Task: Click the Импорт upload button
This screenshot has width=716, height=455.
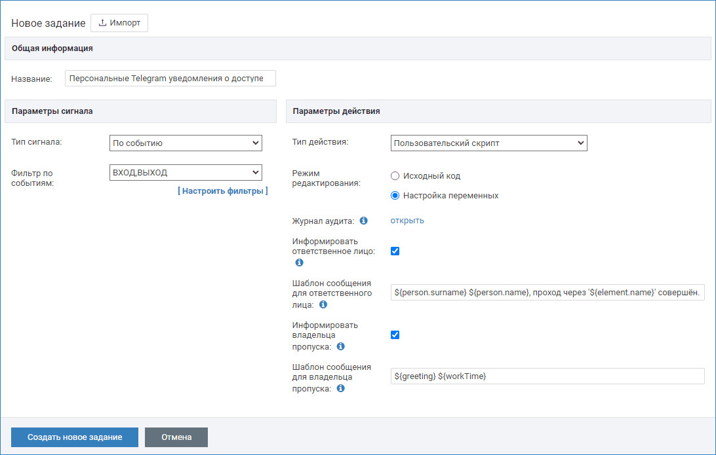Action: coord(119,23)
